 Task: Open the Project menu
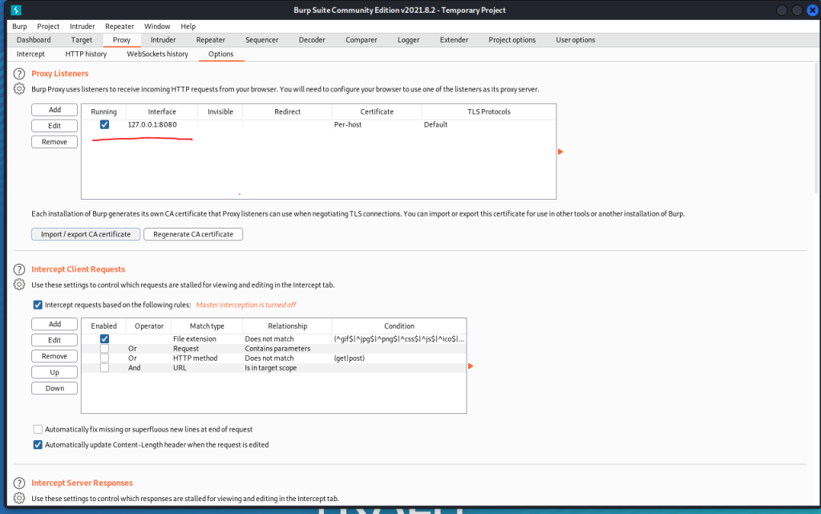48,26
